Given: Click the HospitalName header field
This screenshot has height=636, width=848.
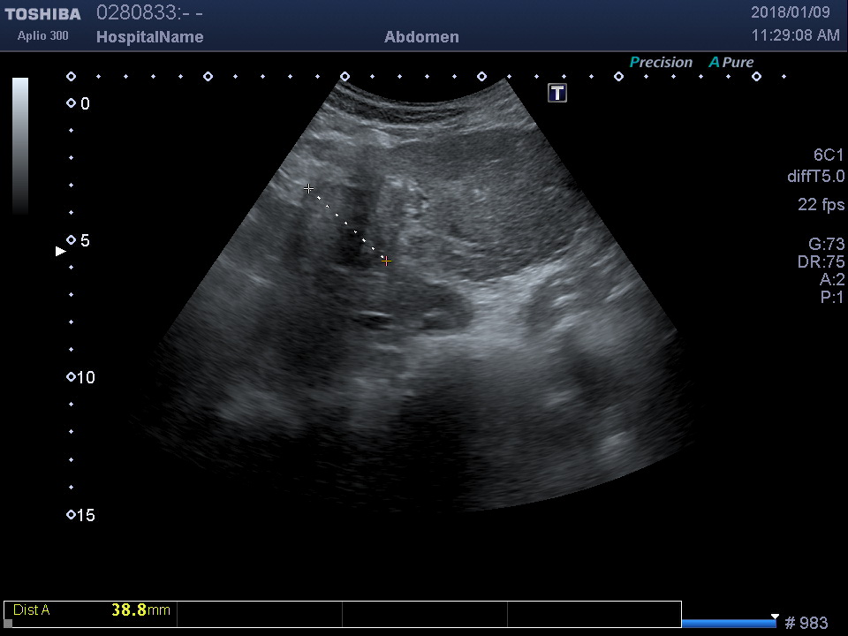Looking at the screenshot, I should [x=149, y=37].
